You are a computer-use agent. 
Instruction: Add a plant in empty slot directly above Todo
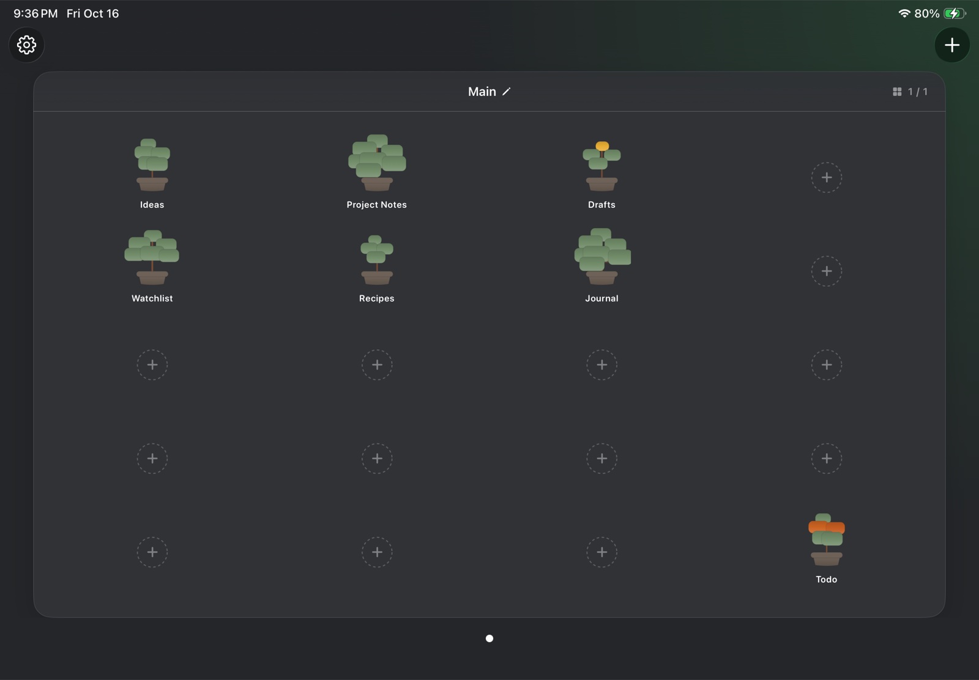[x=827, y=459]
